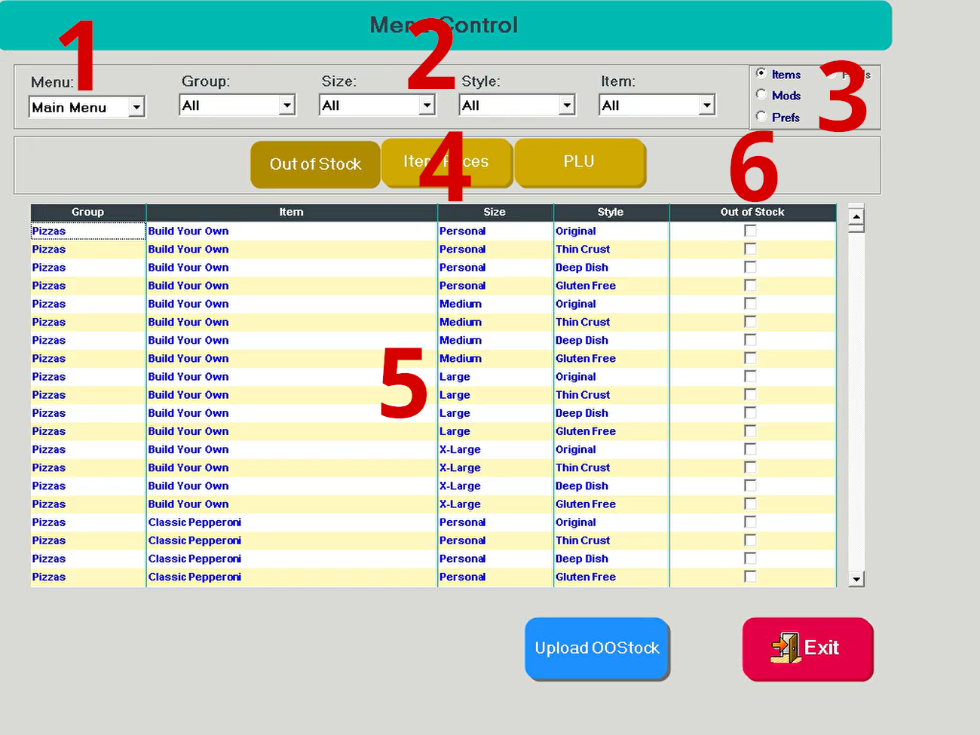Click the scrollbar up arrow of the table
Image resolution: width=980 pixels, height=735 pixels.
(856, 216)
